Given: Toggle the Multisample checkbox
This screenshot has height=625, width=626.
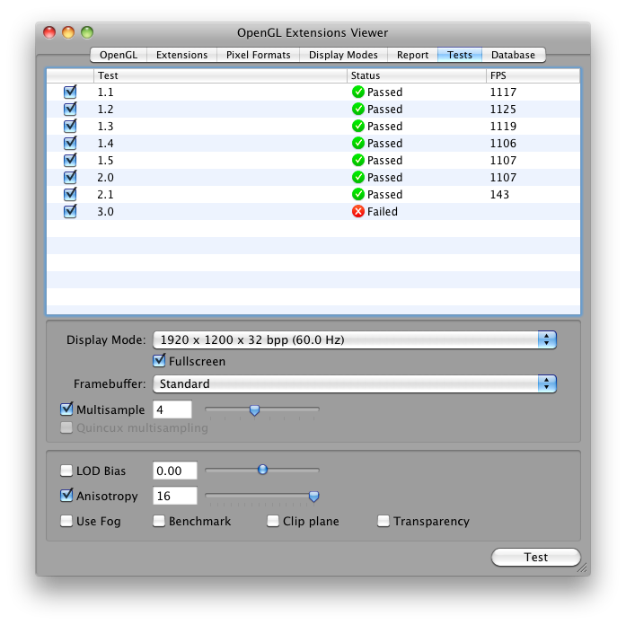Looking at the screenshot, I should pyautogui.click(x=66, y=409).
